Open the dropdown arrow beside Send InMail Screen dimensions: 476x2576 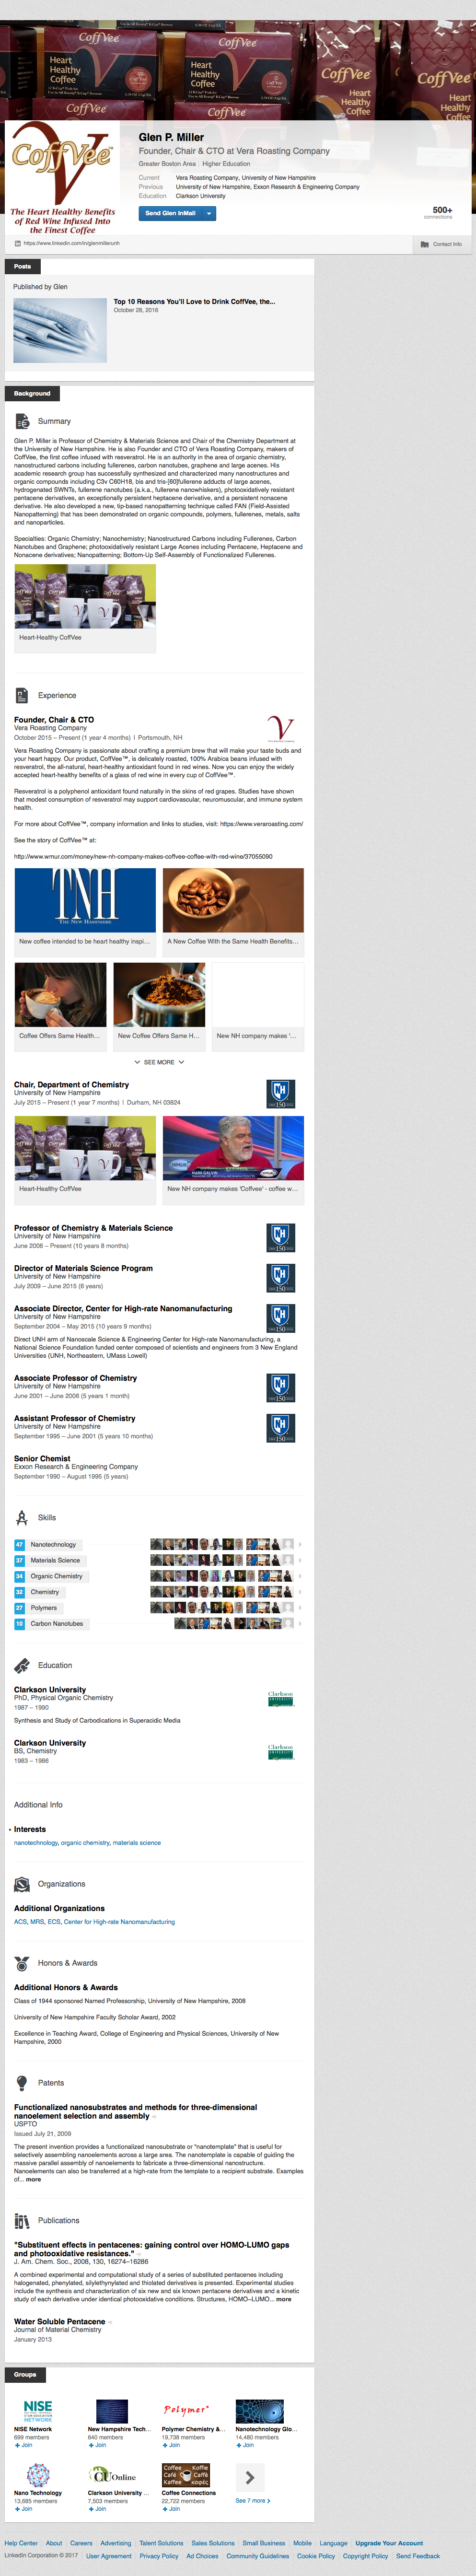pyautogui.click(x=209, y=213)
